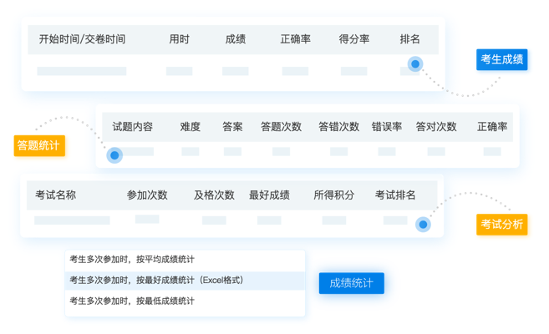Click the blue dot under 考试排名
Screen dimensions: 549x334
pos(423,224)
